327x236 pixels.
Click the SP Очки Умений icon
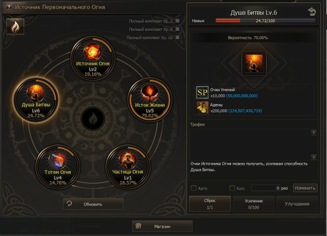pos(202,92)
